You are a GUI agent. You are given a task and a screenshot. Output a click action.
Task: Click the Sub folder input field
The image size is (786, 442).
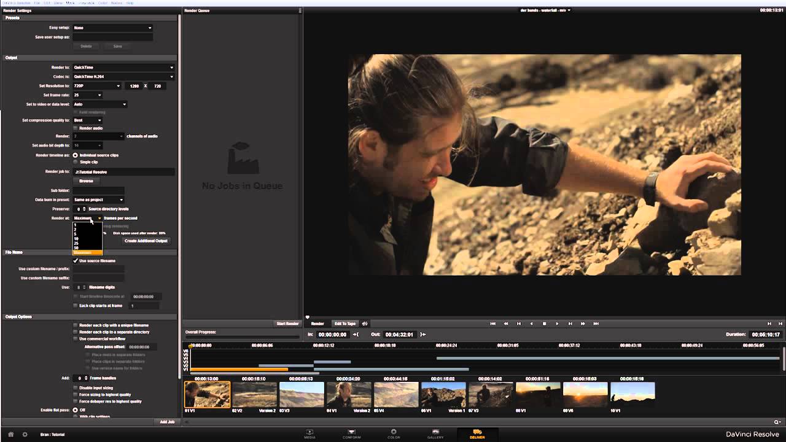coord(98,190)
